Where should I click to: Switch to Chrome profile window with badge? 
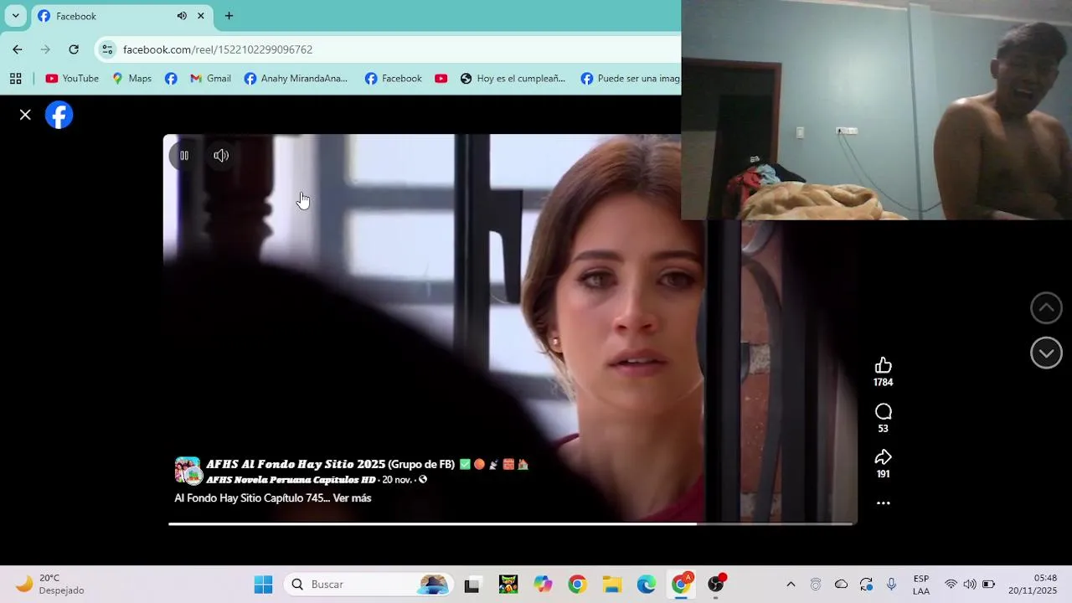[x=682, y=585]
